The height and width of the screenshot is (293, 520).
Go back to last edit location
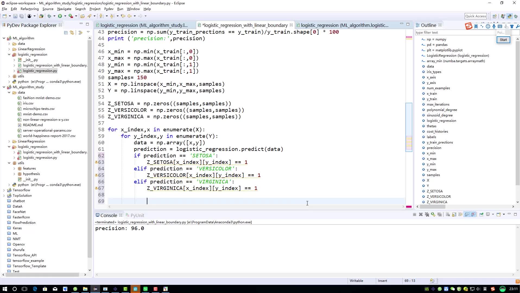click(123, 16)
